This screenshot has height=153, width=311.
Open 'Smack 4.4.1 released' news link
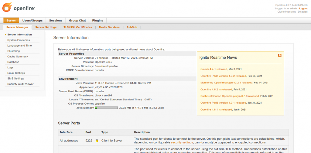click(x=214, y=69)
